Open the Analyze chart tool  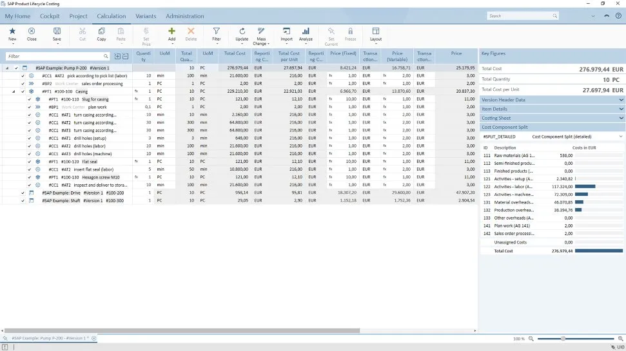pos(306,31)
